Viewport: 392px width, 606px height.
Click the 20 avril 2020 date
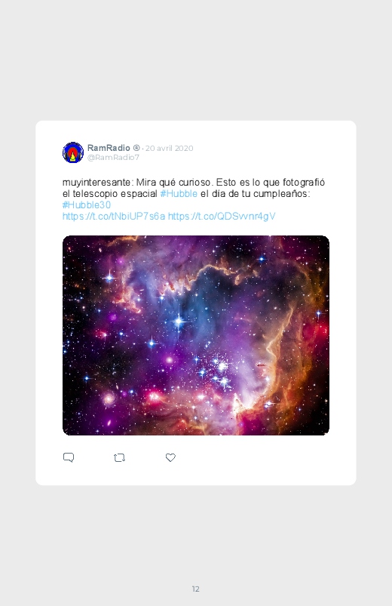[x=169, y=148]
